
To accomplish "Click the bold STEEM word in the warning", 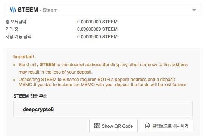I will coord(47,65).
